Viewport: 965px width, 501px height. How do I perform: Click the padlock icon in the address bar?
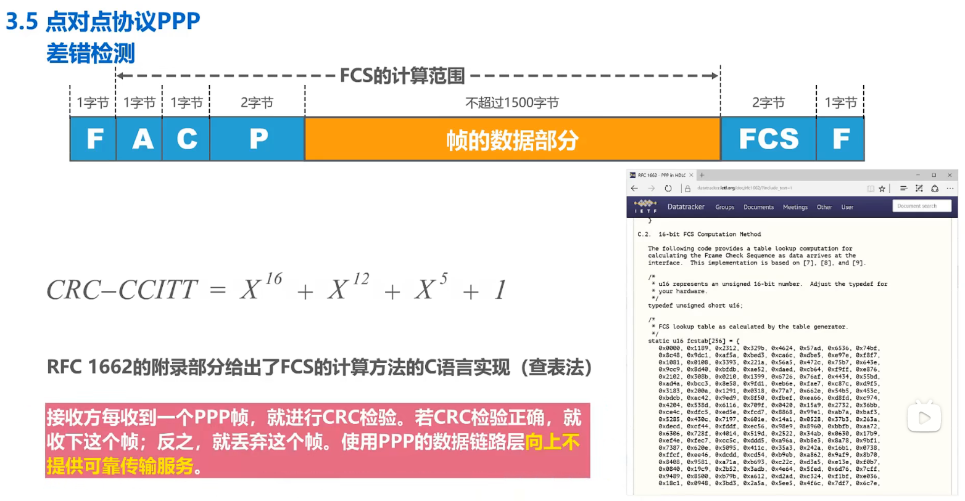pyautogui.click(x=687, y=188)
